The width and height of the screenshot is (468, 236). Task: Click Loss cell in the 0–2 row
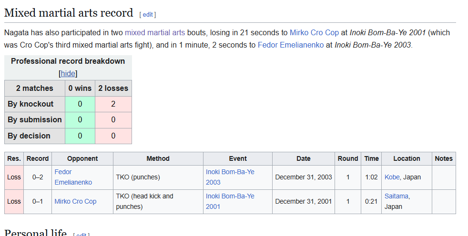click(14, 177)
